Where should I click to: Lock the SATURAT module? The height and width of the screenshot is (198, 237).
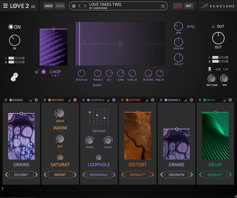(x=70, y=100)
